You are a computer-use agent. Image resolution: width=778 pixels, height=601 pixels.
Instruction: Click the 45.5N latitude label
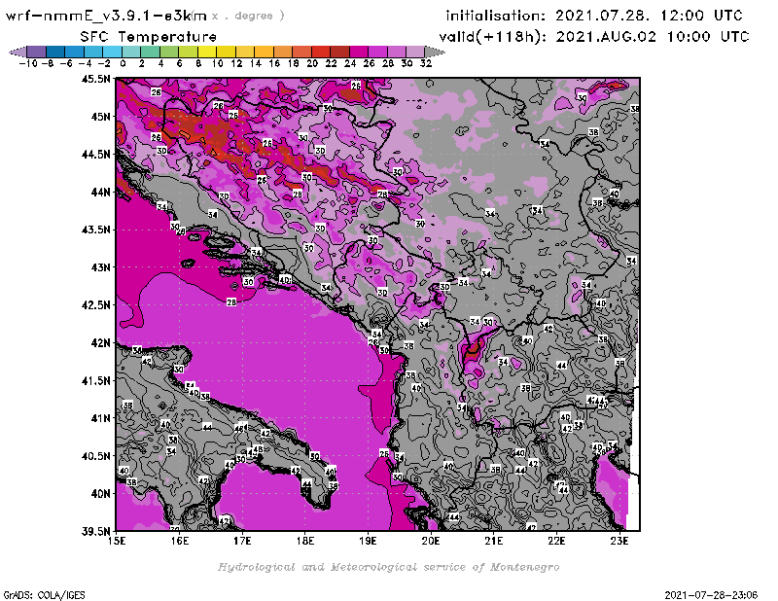point(96,79)
